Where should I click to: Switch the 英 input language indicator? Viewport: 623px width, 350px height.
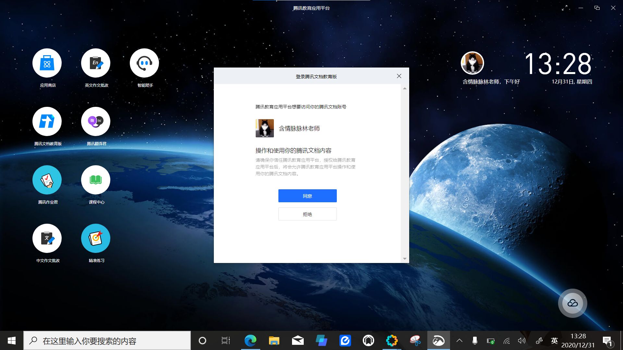(x=554, y=341)
